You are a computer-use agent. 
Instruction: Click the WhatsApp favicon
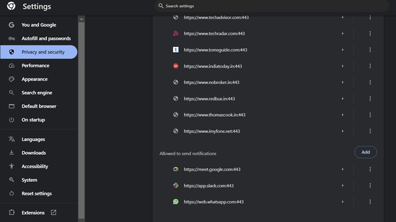click(175, 202)
